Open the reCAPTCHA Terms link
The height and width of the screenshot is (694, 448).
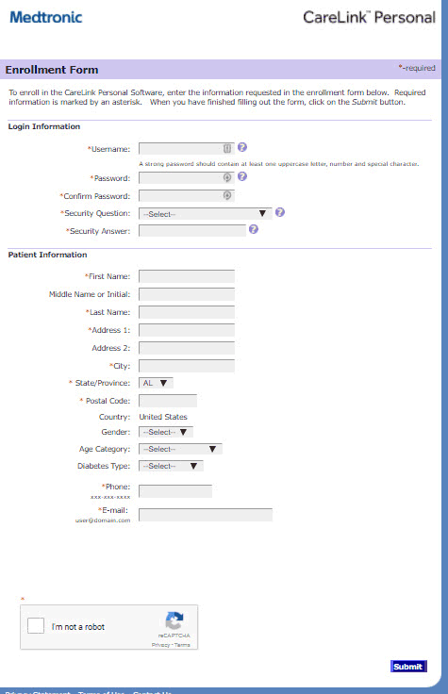click(x=182, y=645)
